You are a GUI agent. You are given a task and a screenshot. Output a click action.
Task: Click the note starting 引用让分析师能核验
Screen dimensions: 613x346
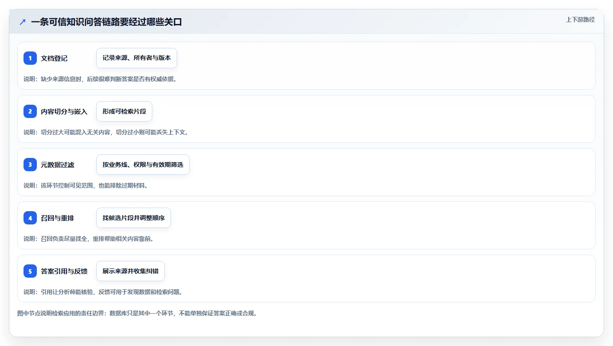point(103,292)
